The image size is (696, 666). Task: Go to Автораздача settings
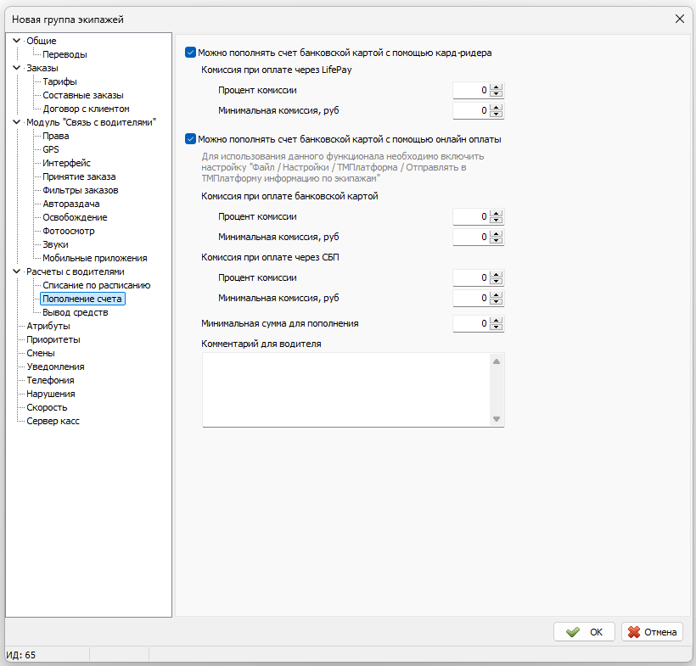[71, 204]
